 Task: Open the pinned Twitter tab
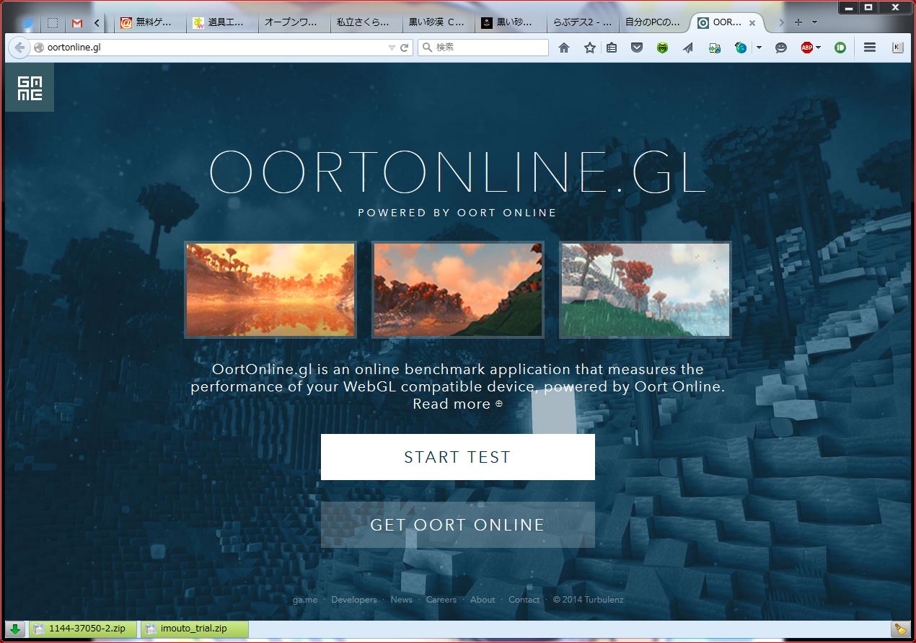click(28, 23)
